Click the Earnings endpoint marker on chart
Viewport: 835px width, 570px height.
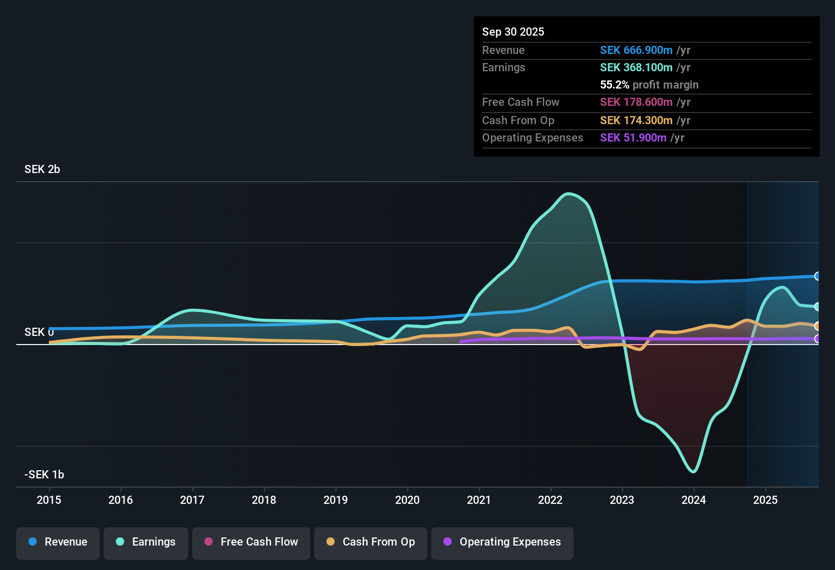tap(817, 306)
